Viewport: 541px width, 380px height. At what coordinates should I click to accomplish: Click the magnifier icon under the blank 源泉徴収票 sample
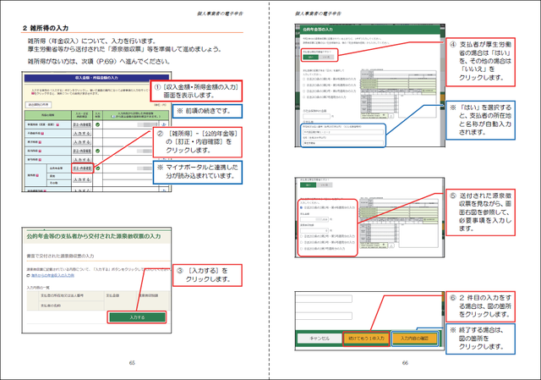(391, 116)
